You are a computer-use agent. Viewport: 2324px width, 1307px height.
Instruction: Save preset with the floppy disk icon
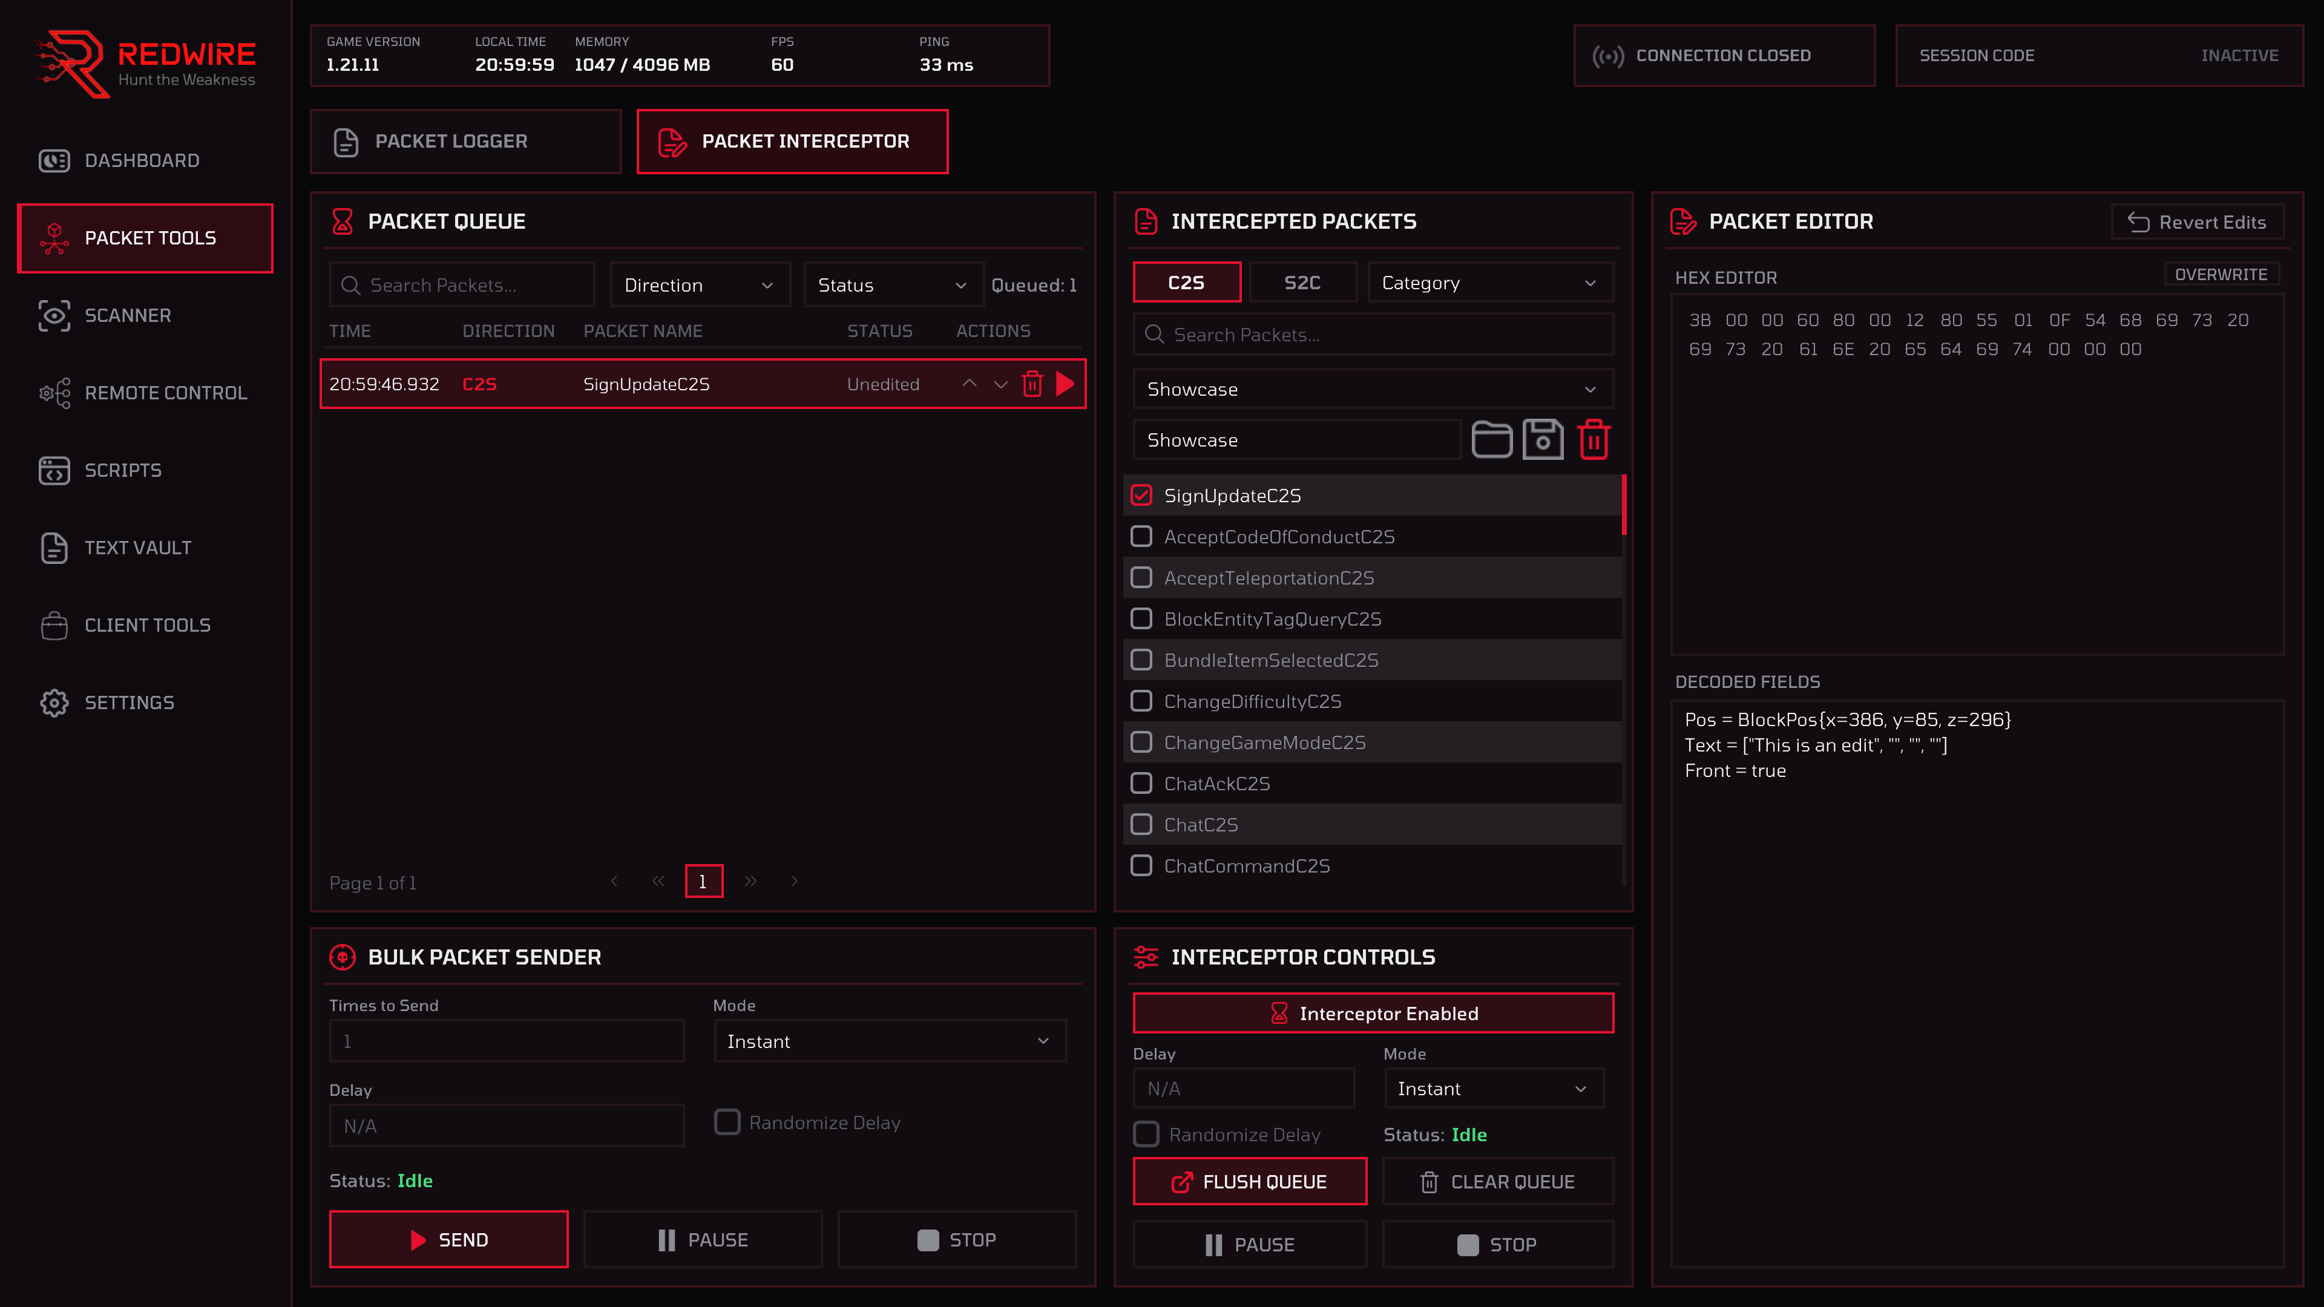(1543, 440)
